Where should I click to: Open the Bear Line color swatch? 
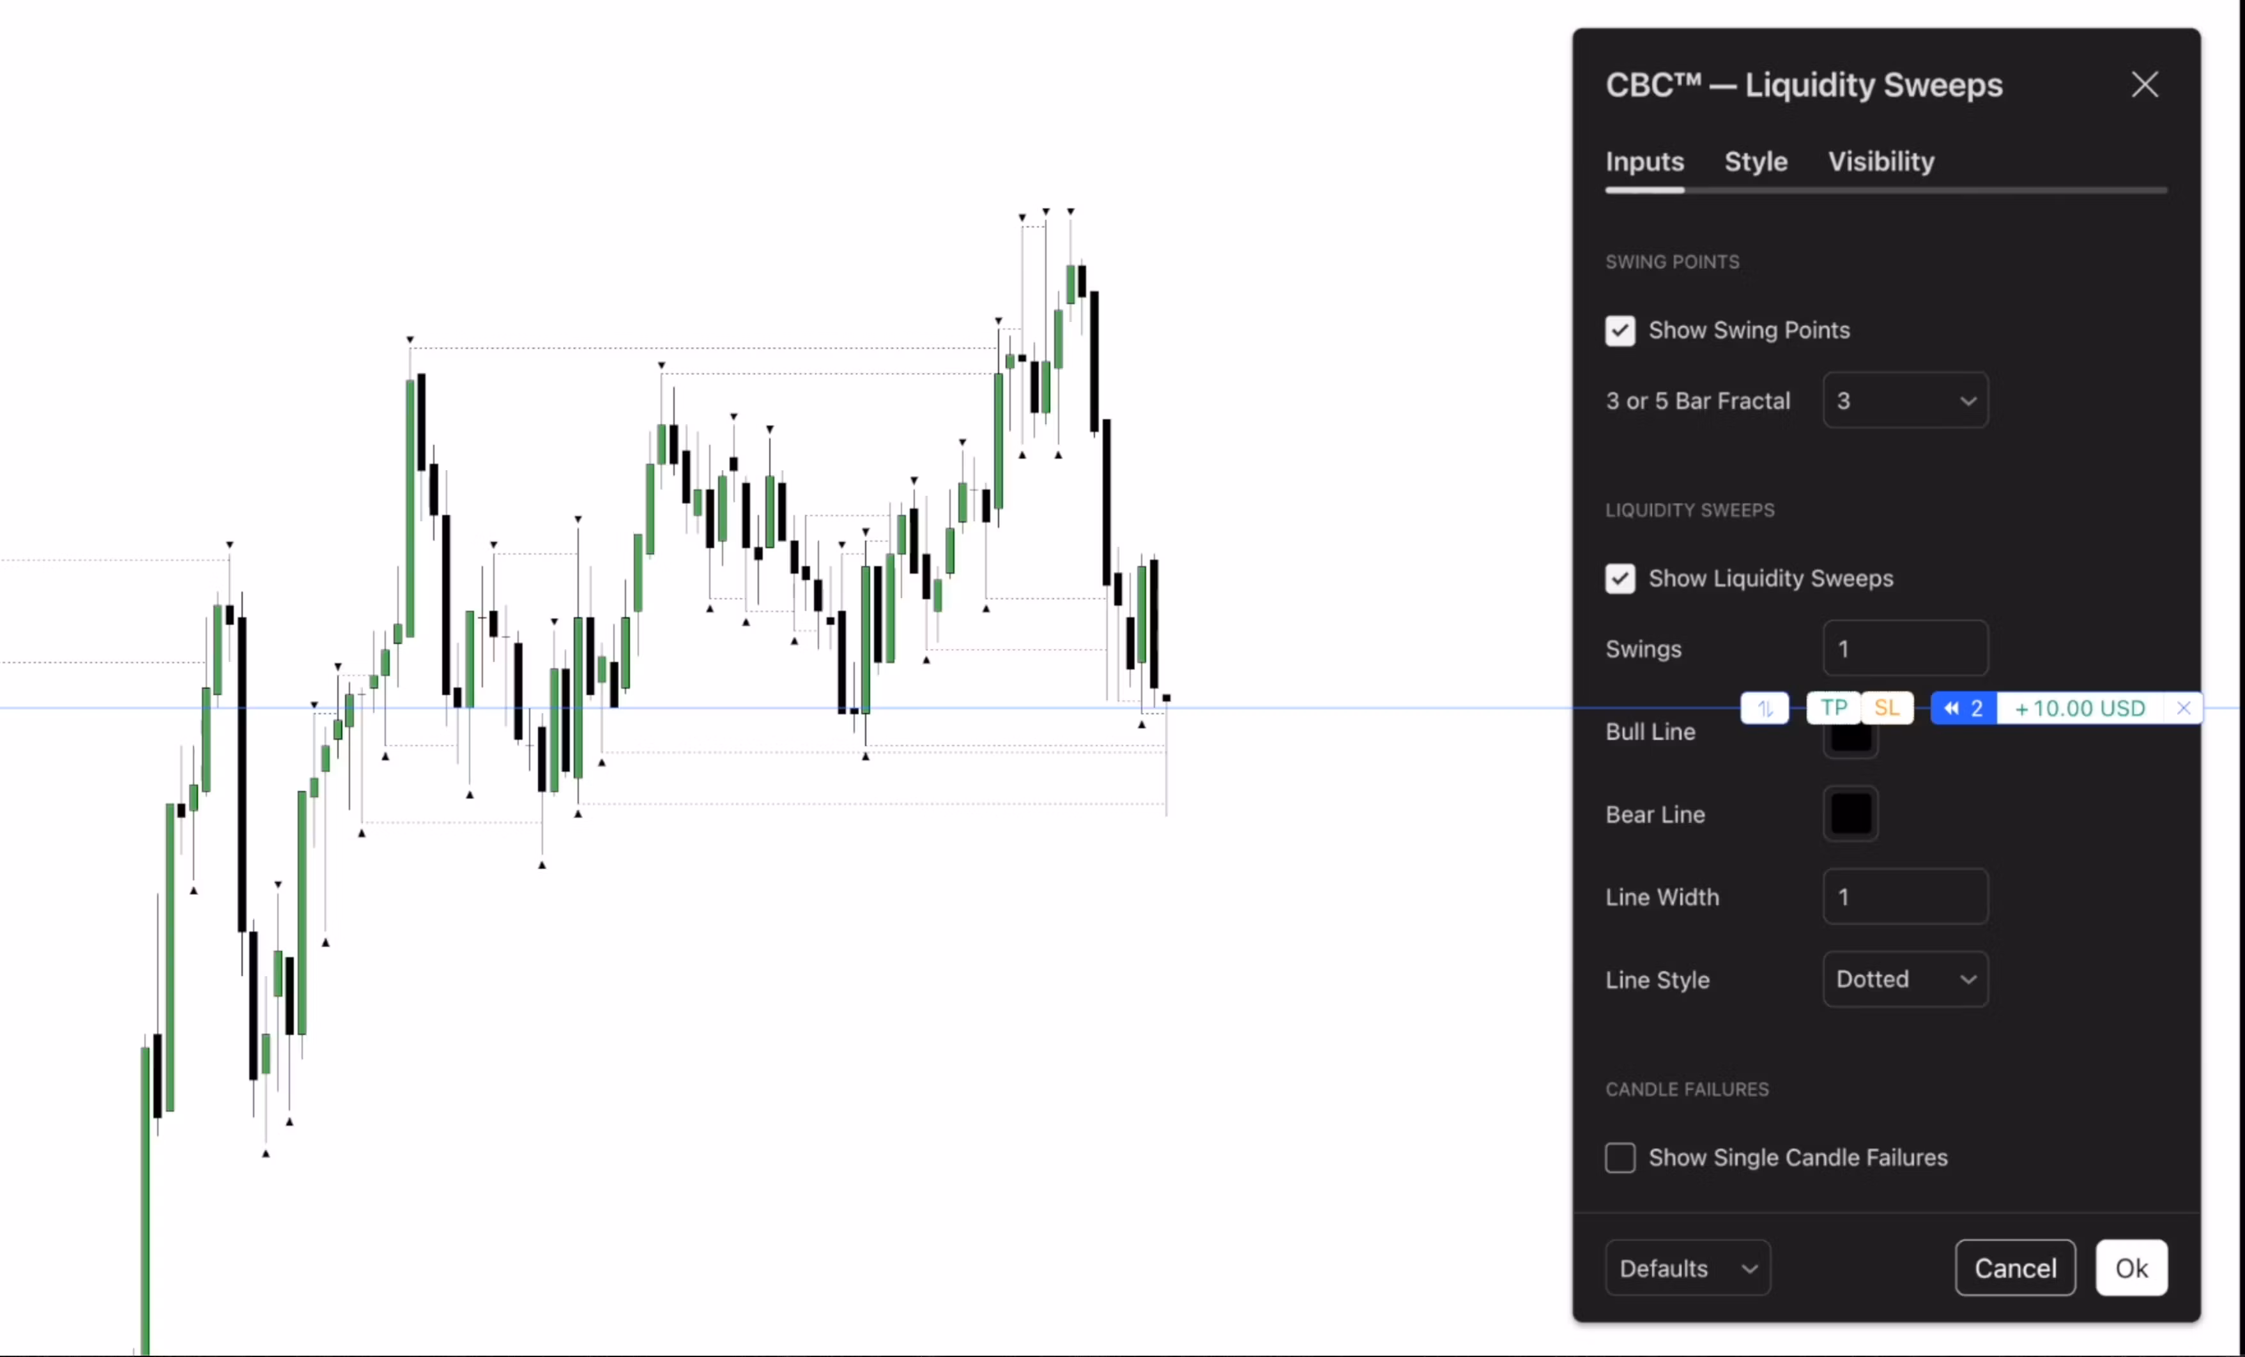[1850, 814]
